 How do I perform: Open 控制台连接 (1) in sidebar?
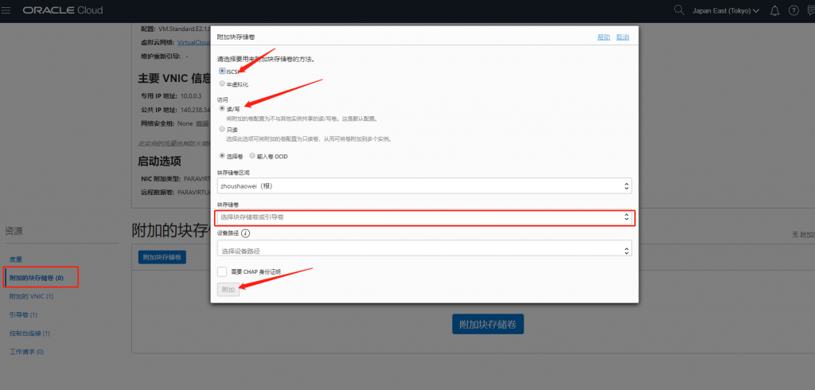(x=29, y=333)
